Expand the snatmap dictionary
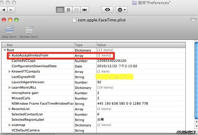Image resolution: width=198 pixels, height=135 pixels. 10,125
